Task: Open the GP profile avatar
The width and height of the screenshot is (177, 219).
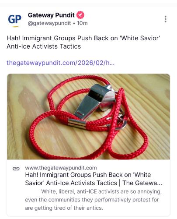Action: [x=14, y=20]
